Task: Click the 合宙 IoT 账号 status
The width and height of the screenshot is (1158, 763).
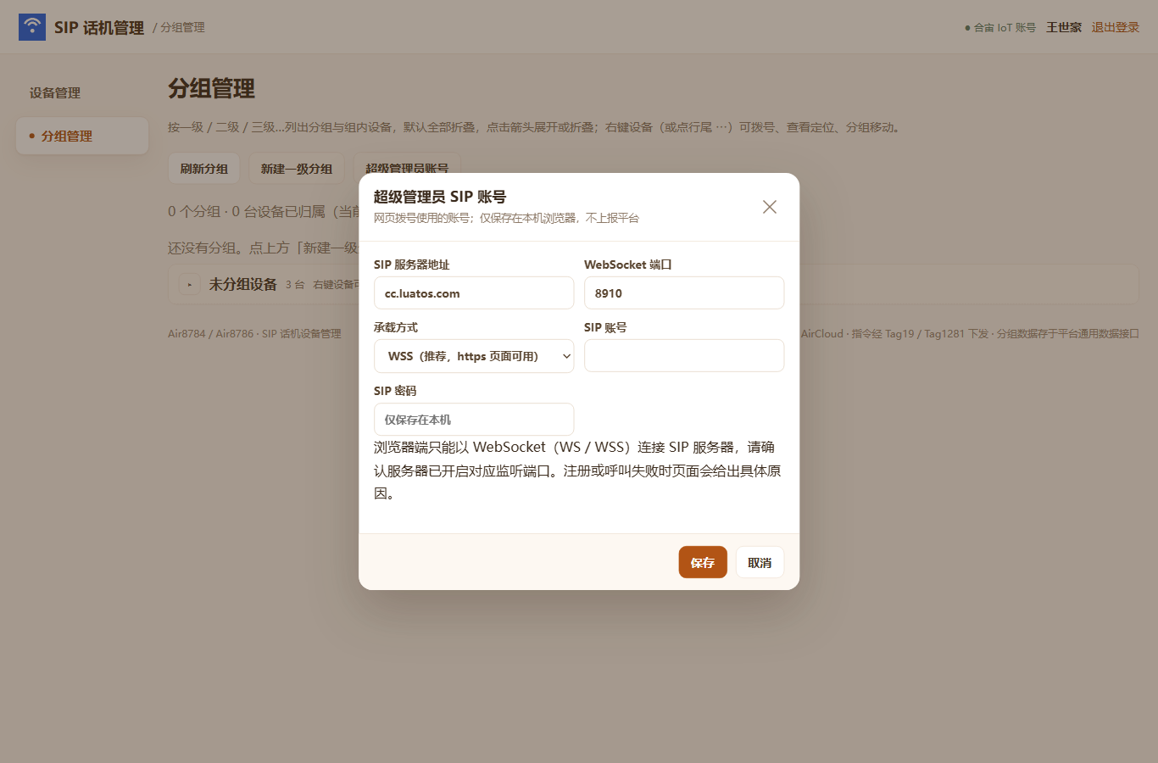Action: tap(1000, 27)
